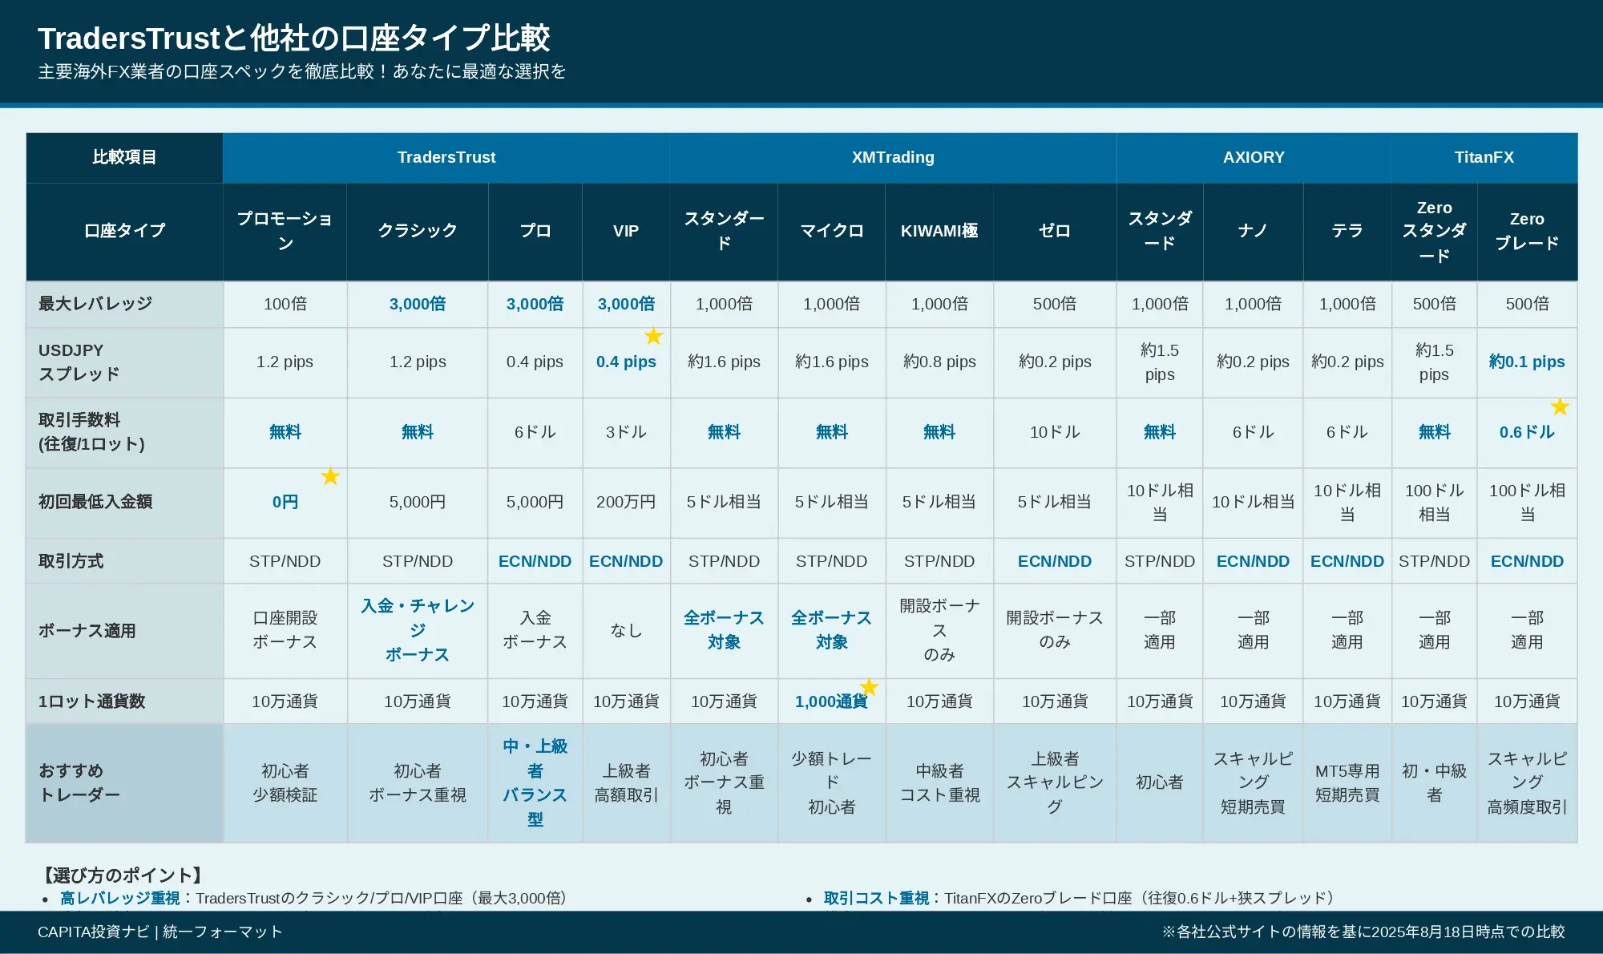Click the 入金・チャレンジボーナス cell
This screenshot has width=1603, height=954.
[x=418, y=631]
